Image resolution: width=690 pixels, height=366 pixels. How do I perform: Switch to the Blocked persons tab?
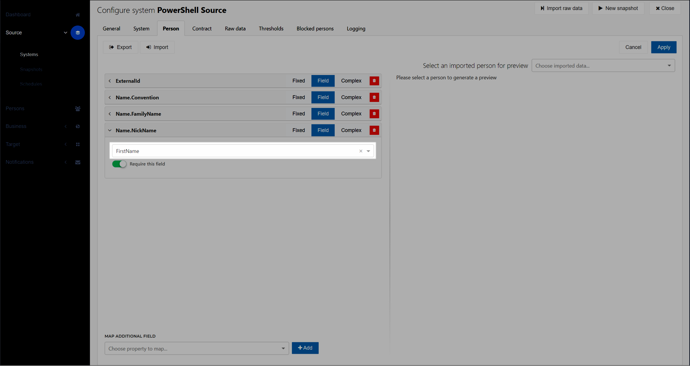pyautogui.click(x=315, y=29)
